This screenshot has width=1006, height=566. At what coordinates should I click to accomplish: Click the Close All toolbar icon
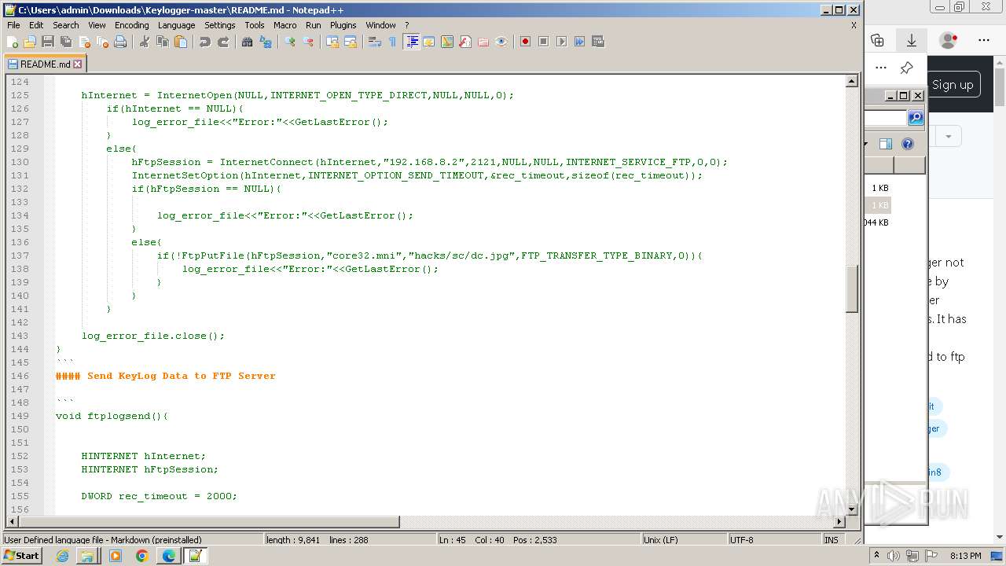click(102, 42)
